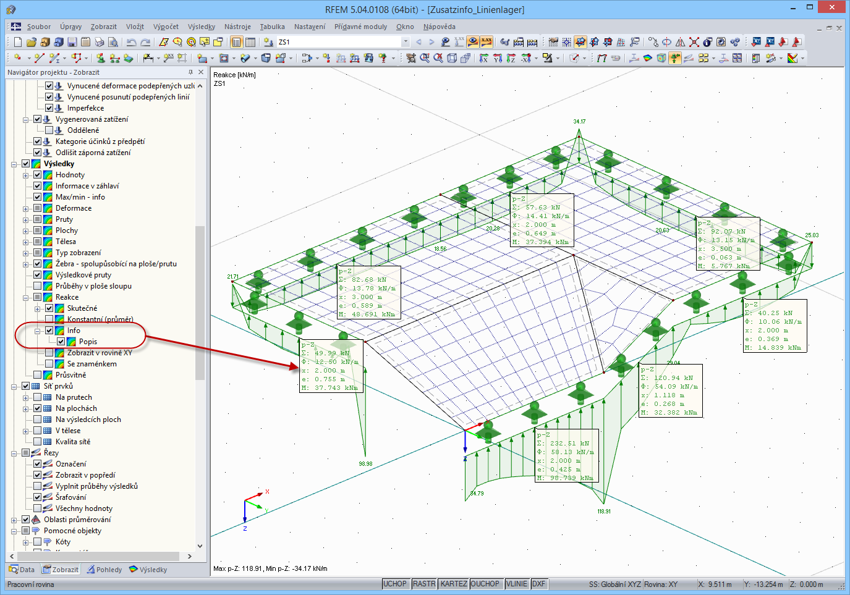Save the model with the floppy disk icon

[72, 42]
